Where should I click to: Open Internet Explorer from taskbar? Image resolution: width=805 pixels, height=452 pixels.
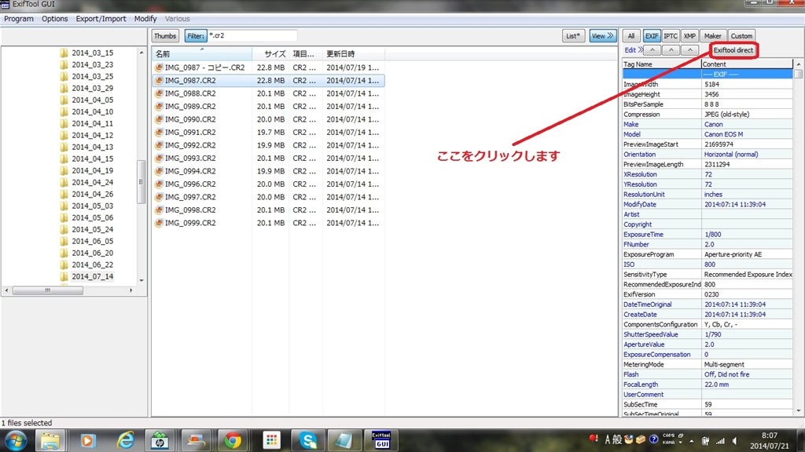(x=125, y=441)
